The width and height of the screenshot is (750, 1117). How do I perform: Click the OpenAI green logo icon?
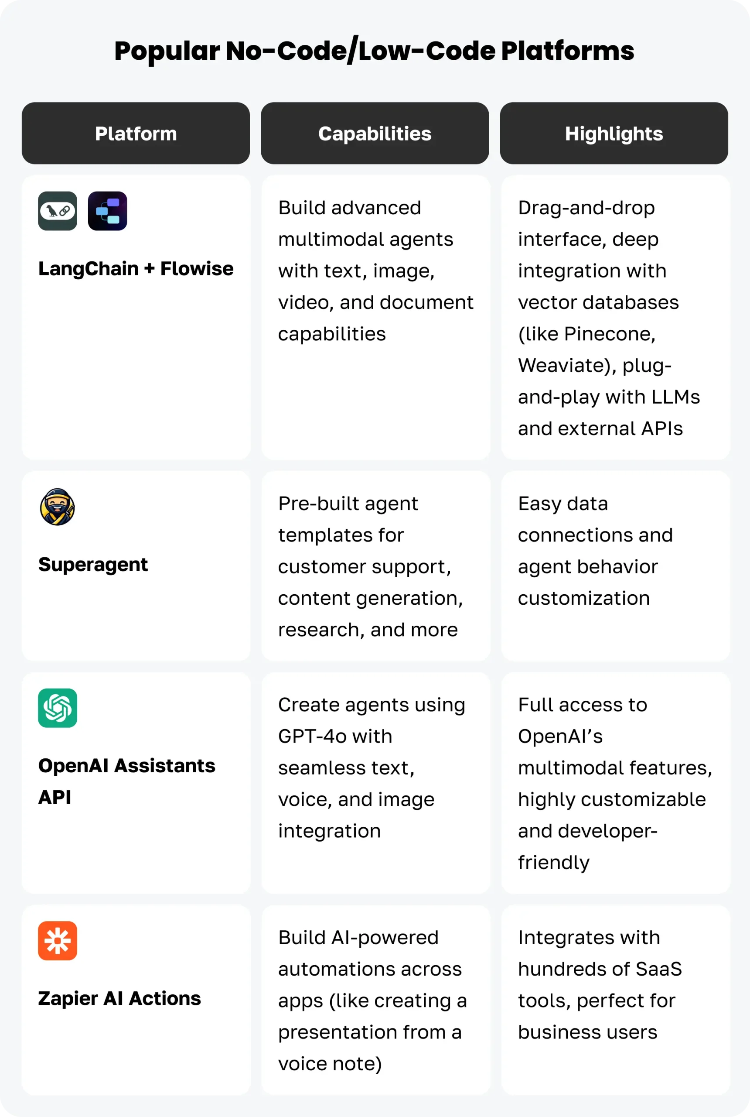(58, 708)
